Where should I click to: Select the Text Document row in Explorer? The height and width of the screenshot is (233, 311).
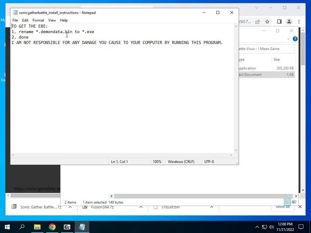[267, 75]
